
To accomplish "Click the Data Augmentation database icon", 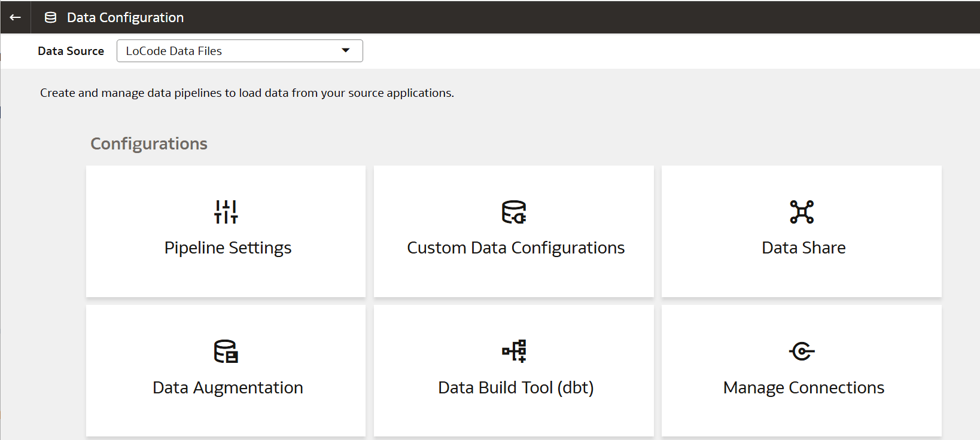I will click(226, 352).
